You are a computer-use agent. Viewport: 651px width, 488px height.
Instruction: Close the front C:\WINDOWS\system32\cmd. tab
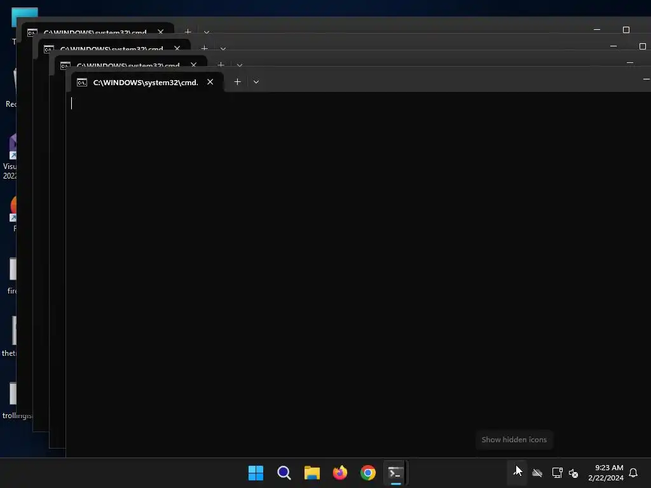point(210,82)
